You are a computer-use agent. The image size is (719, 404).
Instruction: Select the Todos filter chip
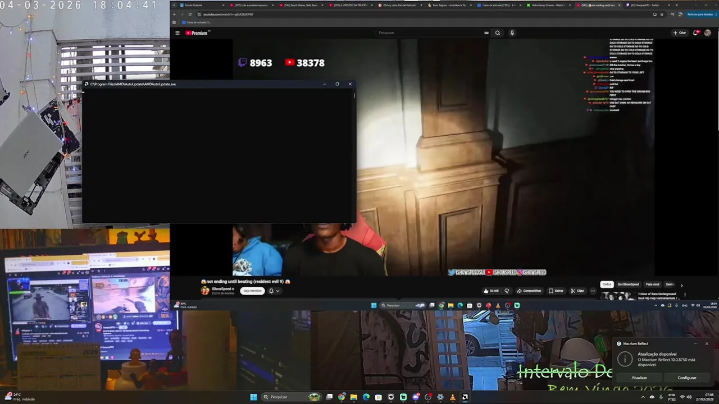(x=607, y=284)
